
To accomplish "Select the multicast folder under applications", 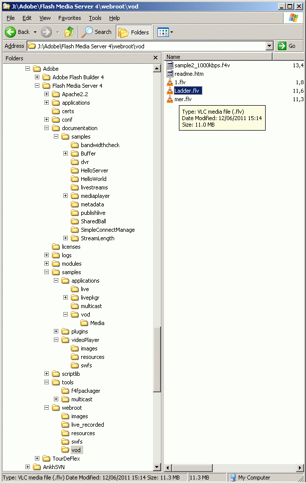I will (x=91, y=306).
